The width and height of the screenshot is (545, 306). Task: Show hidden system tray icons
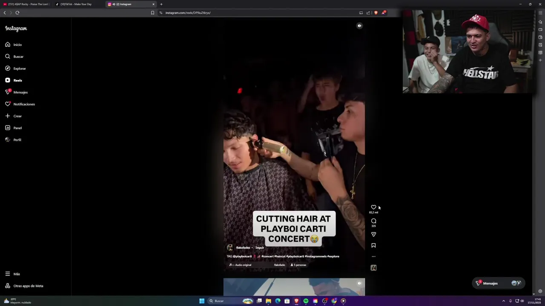(x=503, y=301)
